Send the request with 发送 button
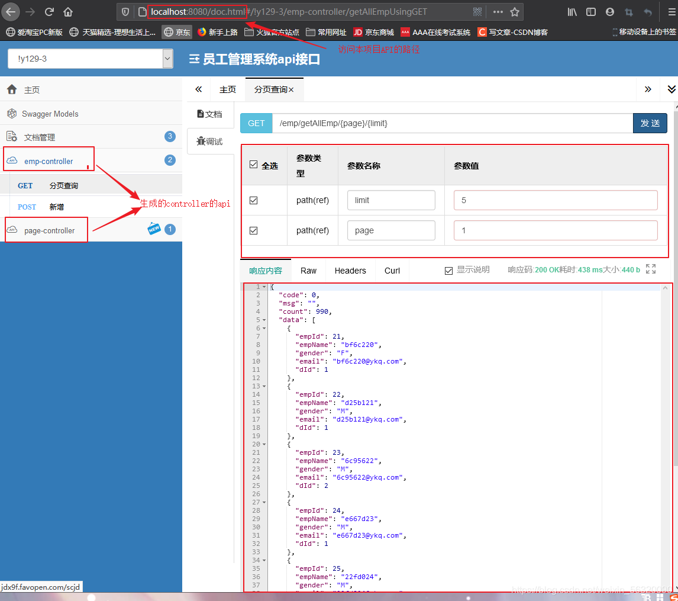Screen dimensions: 678x601 coord(650,123)
